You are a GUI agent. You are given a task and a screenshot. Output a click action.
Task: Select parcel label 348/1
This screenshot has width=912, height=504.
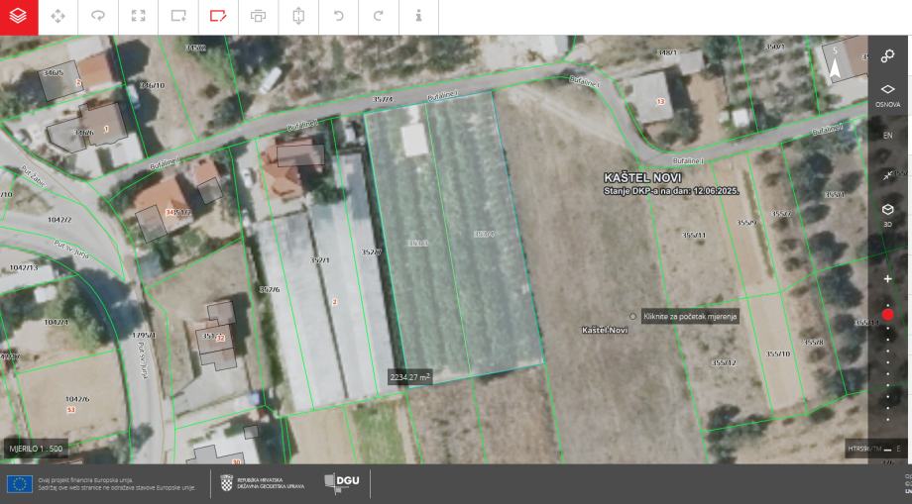coord(667,52)
